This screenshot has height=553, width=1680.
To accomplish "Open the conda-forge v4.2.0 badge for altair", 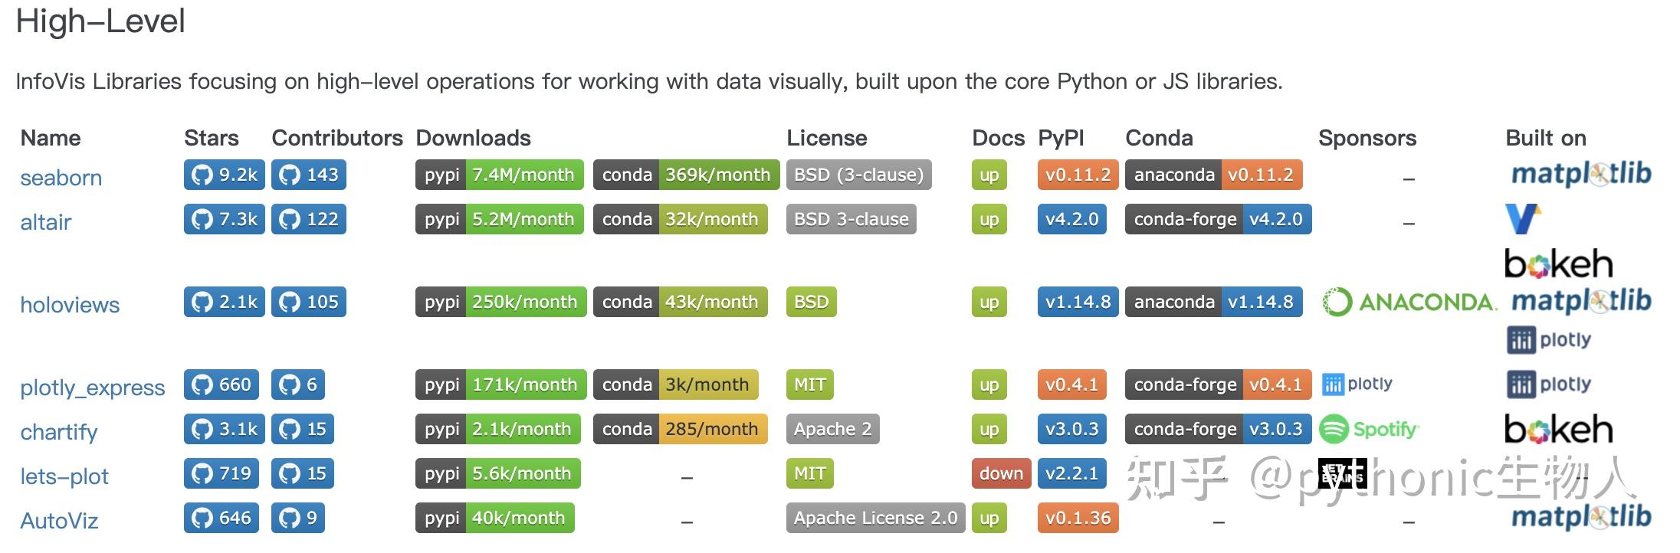I will tap(1217, 220).
